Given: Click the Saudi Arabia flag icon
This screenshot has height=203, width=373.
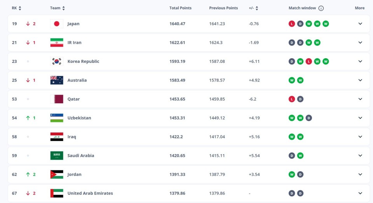Looking at the screenshot, I should click(57, 156).
